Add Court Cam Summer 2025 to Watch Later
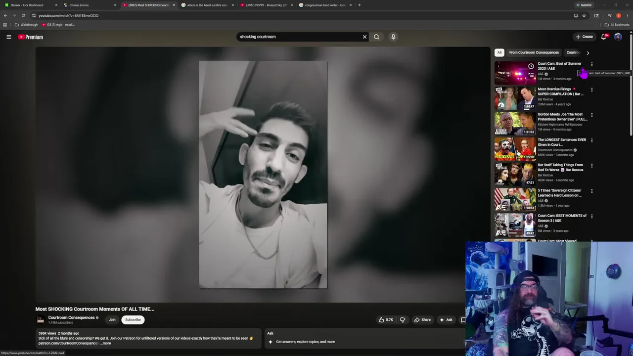This screenshot has width=633, height=356. 531,66
